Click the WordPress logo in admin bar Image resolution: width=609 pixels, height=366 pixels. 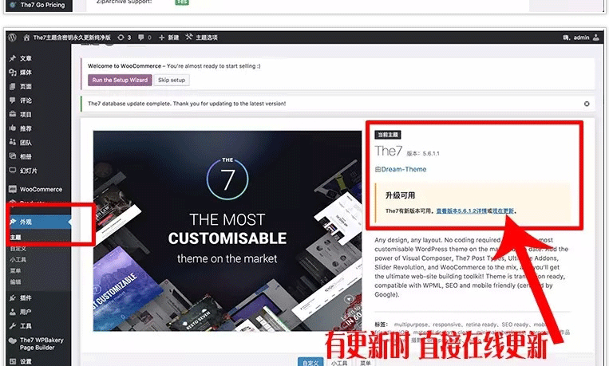(13, 37)
